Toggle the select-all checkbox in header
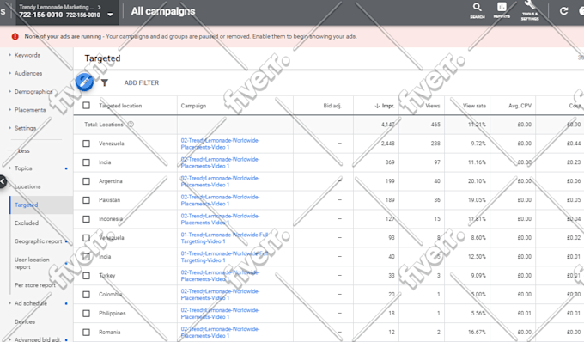 point(87,106)
